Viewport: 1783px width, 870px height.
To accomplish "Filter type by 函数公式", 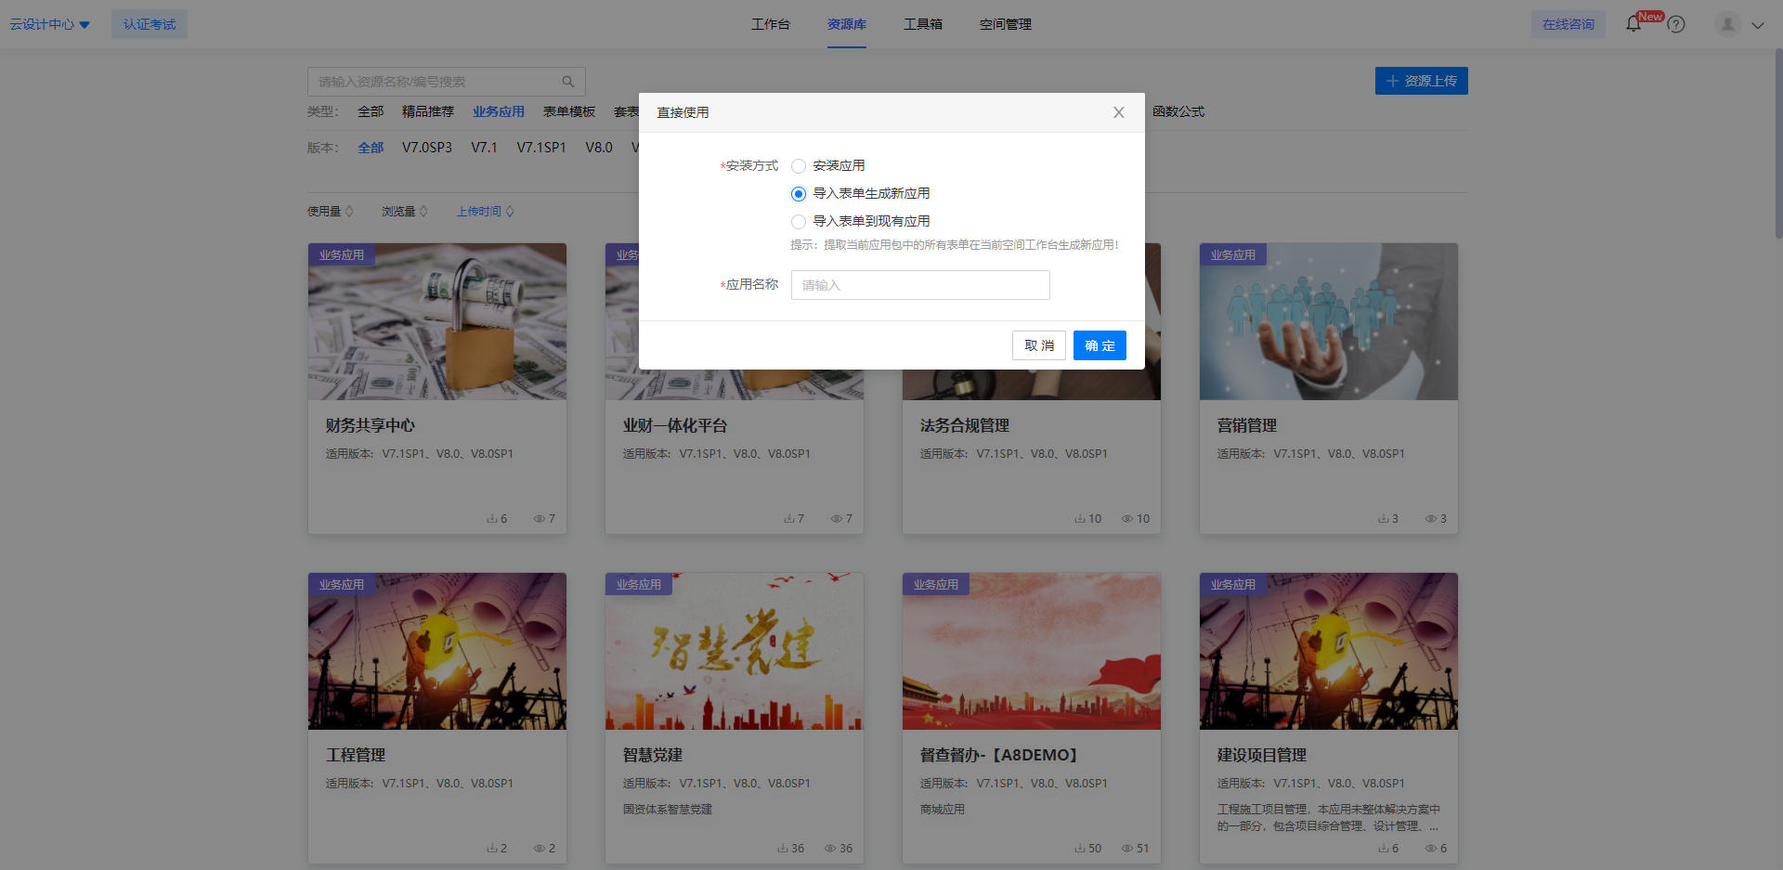I will (x=1178, y=111).
